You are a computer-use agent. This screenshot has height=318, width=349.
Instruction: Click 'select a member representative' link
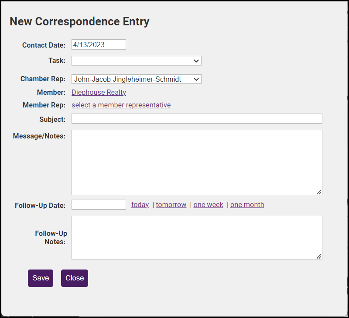(121, 105)
